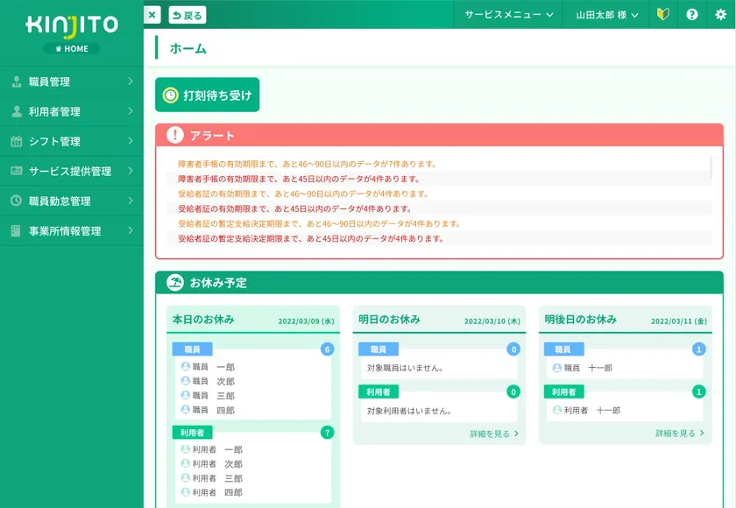
Task: Click the KINJITO home logo
Action: (x=71, y=32)
